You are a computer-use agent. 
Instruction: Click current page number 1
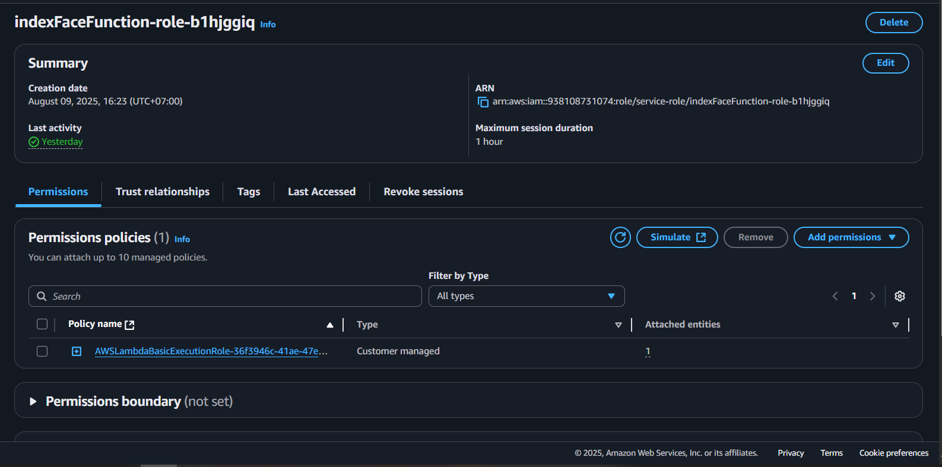click(854, 296)
